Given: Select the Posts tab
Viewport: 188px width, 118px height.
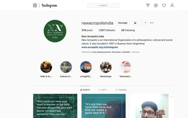Looking at the screenshot, I should 85,90.
